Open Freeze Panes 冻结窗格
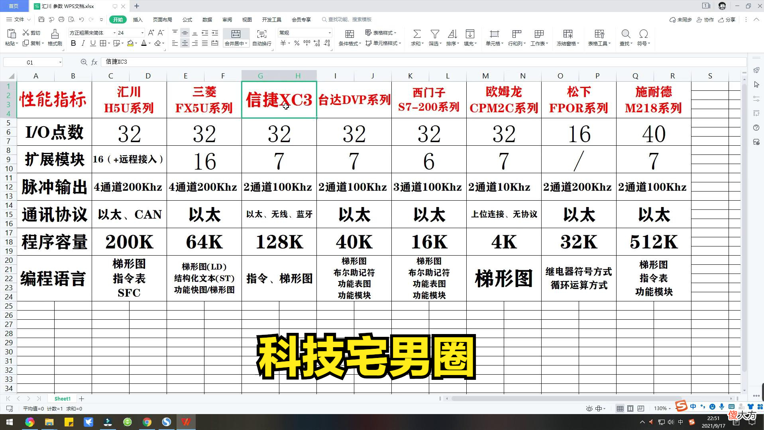764x430 pixels. [x=568, y=37]
